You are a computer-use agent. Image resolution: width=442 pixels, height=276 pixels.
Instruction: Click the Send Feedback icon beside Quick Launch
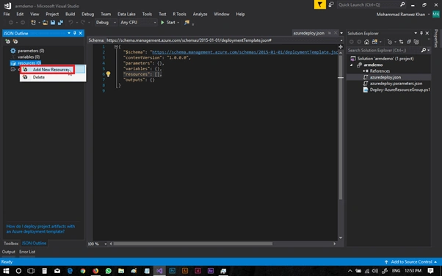[331, 5]
